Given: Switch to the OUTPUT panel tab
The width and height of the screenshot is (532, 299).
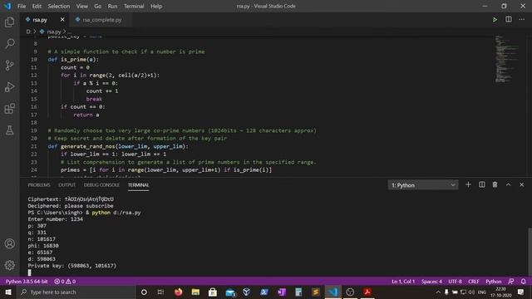Looking at the screenshot, I should pyautogui.click(x=66, y=184).
